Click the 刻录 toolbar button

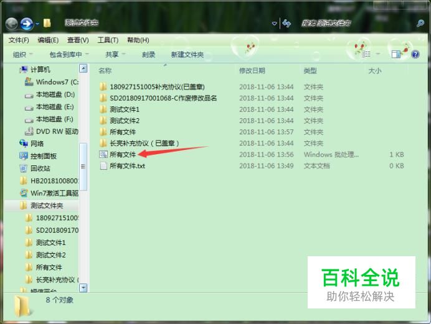[149, 55]
